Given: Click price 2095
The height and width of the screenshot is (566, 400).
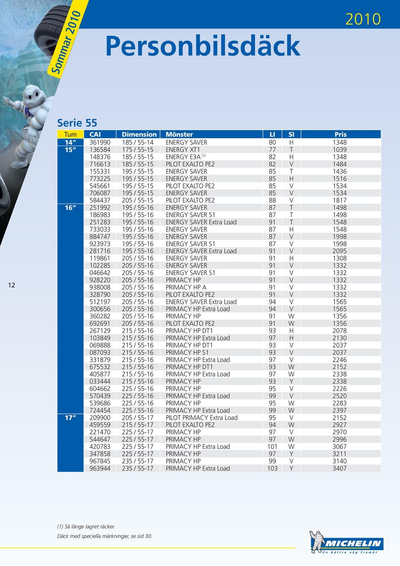Looking at the screenshot, I should coord(340,251).
